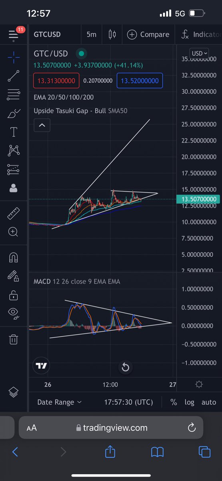Collapse the indicator legend with chevron

[x=42, y=125]
